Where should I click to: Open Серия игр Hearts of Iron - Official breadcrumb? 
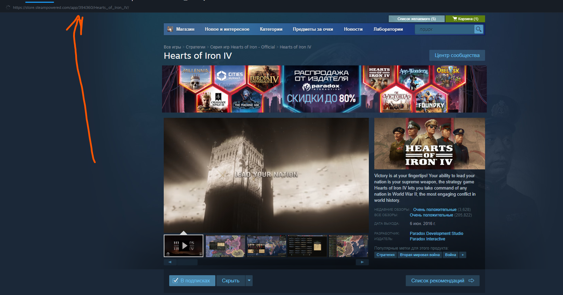pos(242,47)
